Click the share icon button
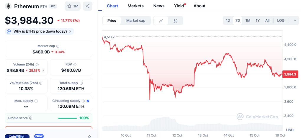The image size is (301, 138). pyautogui.click(x=88, y=6)
